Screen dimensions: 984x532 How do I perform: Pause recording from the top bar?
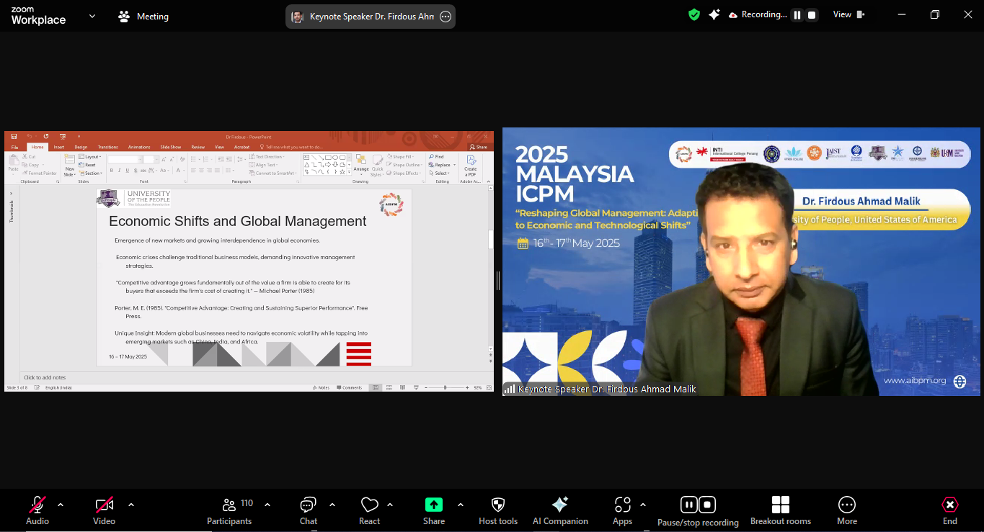click(x=797, y=14)
